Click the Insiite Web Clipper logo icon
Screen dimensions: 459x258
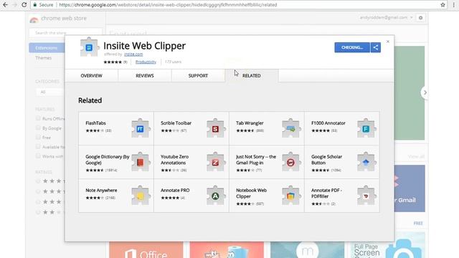point(89,47)
